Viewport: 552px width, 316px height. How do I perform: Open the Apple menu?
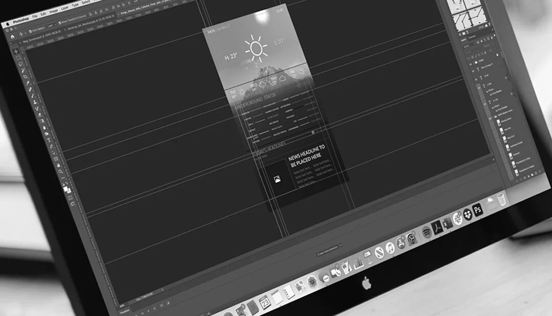coord(8,24)
